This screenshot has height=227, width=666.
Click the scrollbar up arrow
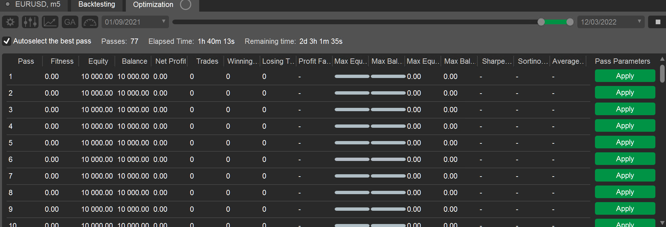point(662,59)
